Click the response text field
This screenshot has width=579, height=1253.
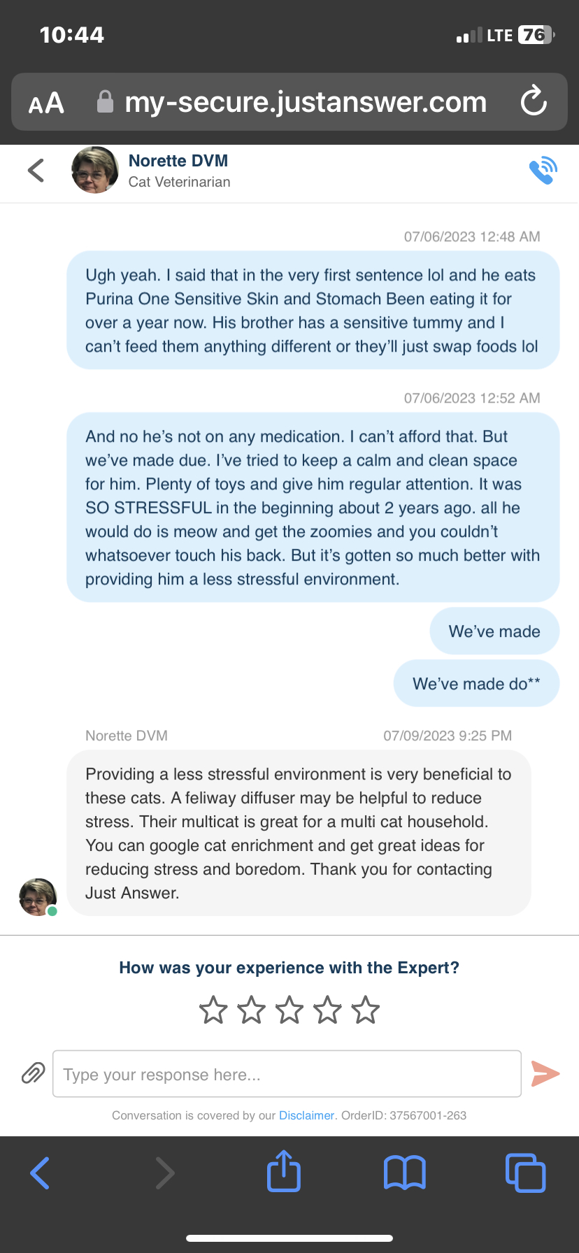tap(287, 1074)
